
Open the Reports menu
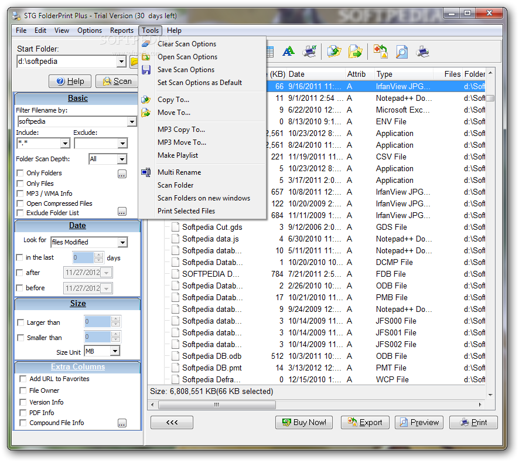[121, 30]
